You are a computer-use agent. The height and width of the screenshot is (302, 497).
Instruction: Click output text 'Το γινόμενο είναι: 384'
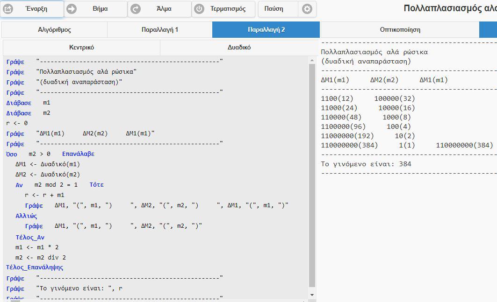(366, 164)
